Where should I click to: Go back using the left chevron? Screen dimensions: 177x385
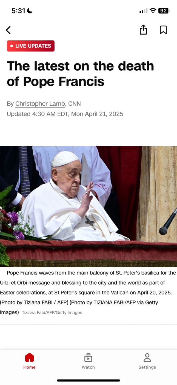[8, 30]
